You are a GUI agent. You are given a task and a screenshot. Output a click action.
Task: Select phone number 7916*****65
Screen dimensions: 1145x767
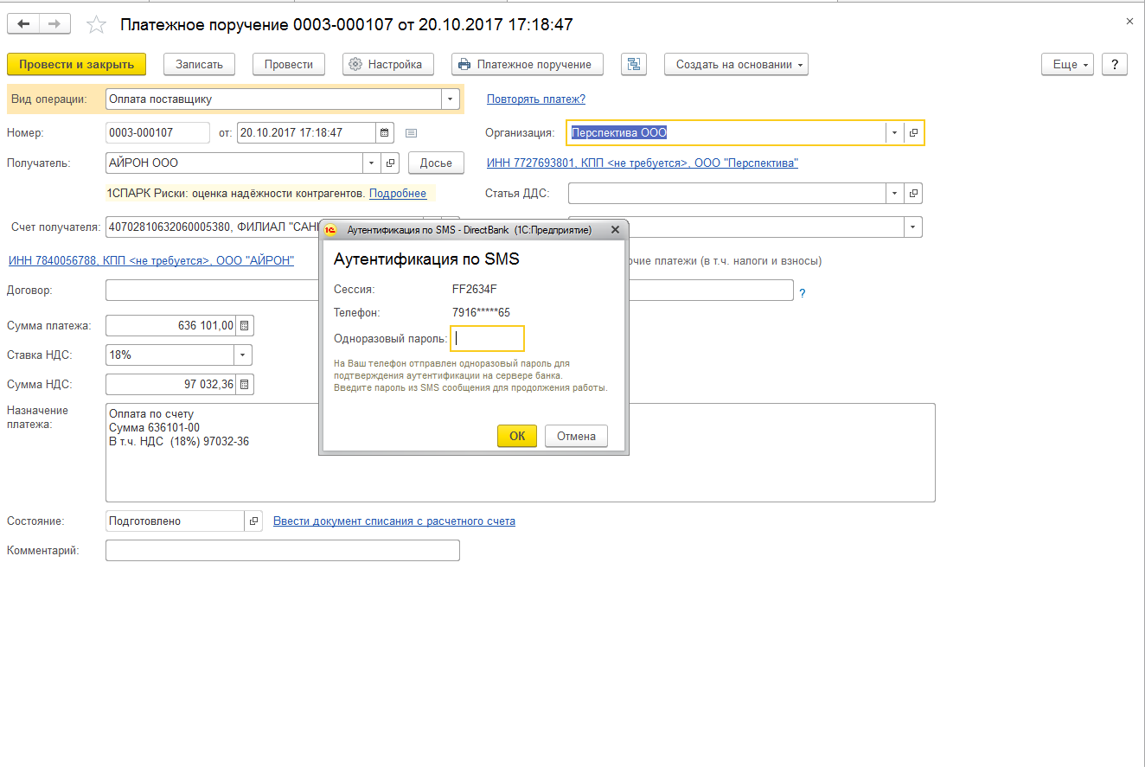coord(481,312)
